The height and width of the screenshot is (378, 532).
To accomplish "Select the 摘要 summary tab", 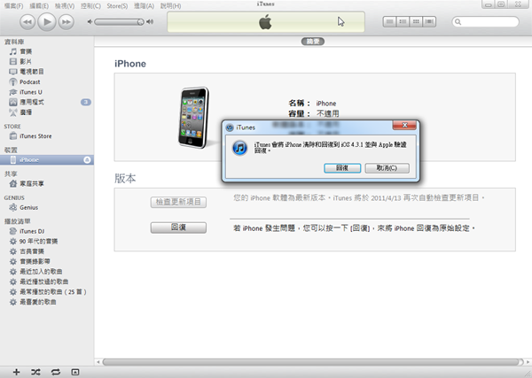I will point(313,42).
